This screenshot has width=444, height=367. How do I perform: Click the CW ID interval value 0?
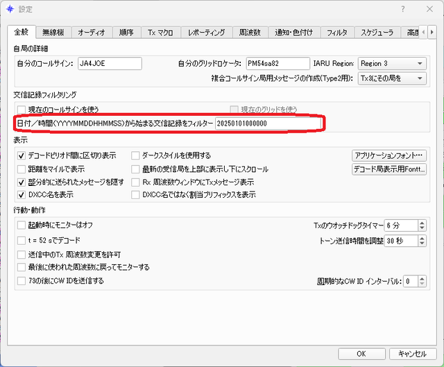[411, 281]
